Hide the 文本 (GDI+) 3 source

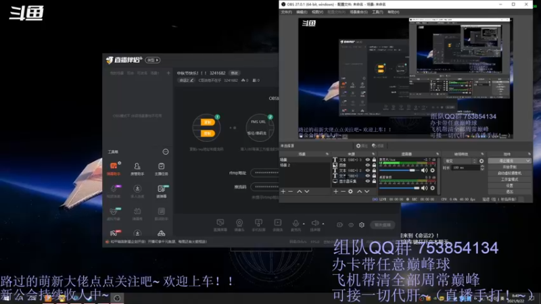(368, 159)
